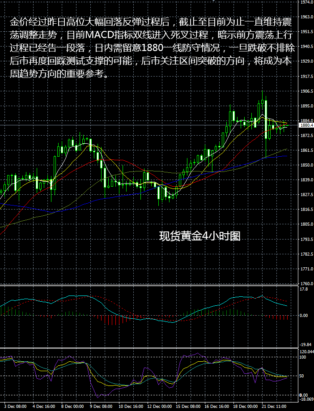Click the 3 Dec 08:00 time label
Image resolution: width=314 pixels, height=411 pixels.
15,407
